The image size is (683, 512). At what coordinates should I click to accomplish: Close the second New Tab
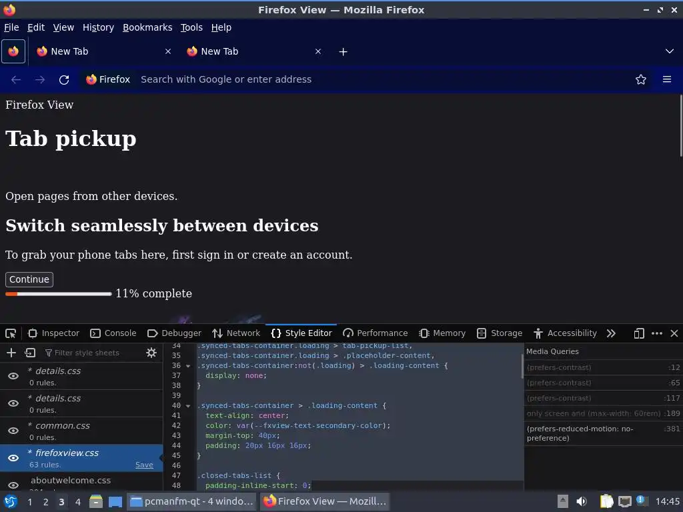coord(318,51)
